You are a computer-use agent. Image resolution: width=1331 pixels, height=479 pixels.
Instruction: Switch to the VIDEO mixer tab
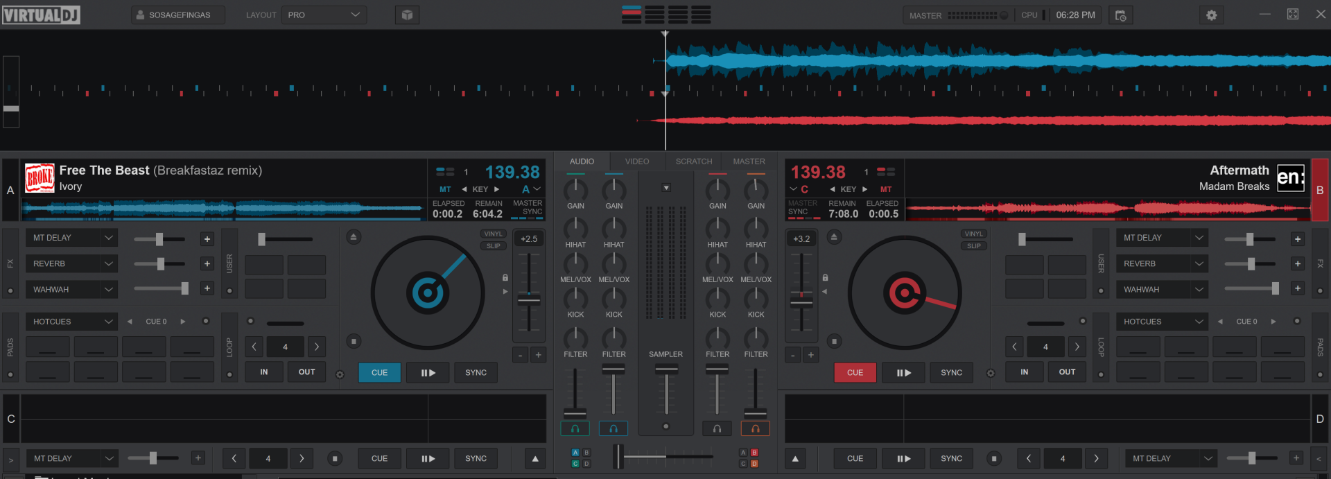tap(636, 162)
